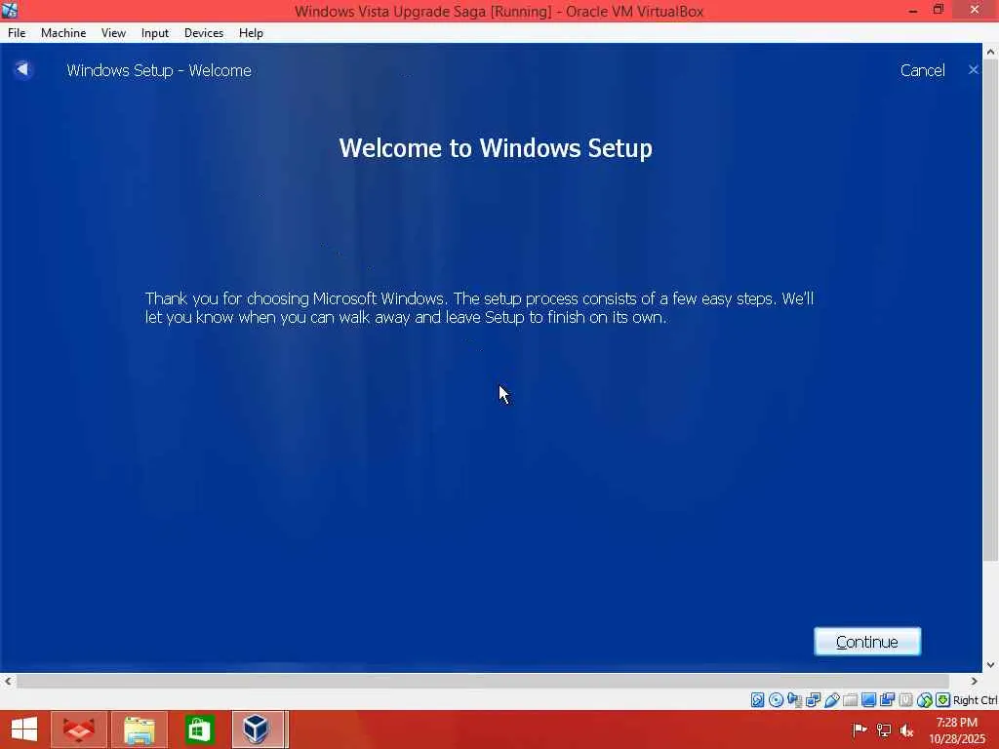Viewport: 999px width, 749px height.
Task: Open the Machine menu
Action: coord(63,33)
